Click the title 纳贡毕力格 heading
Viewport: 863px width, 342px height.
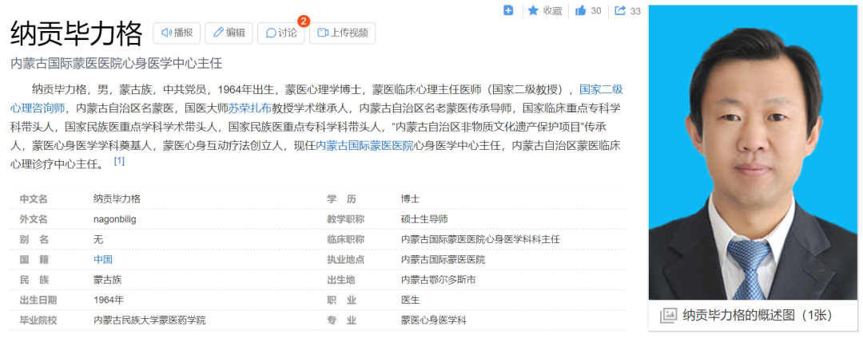pos(77,33)
